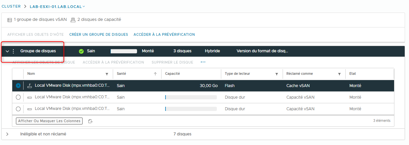Click the Réclamé comme column header label

[x=300, y=74]
